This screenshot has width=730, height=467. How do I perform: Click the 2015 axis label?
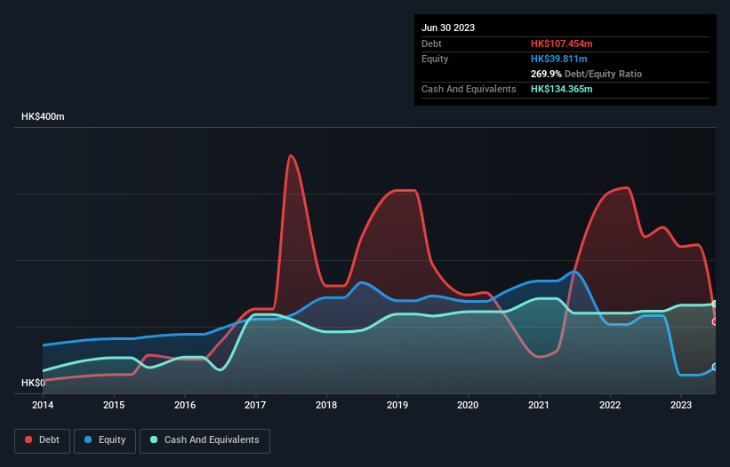(x=114, y=405)
